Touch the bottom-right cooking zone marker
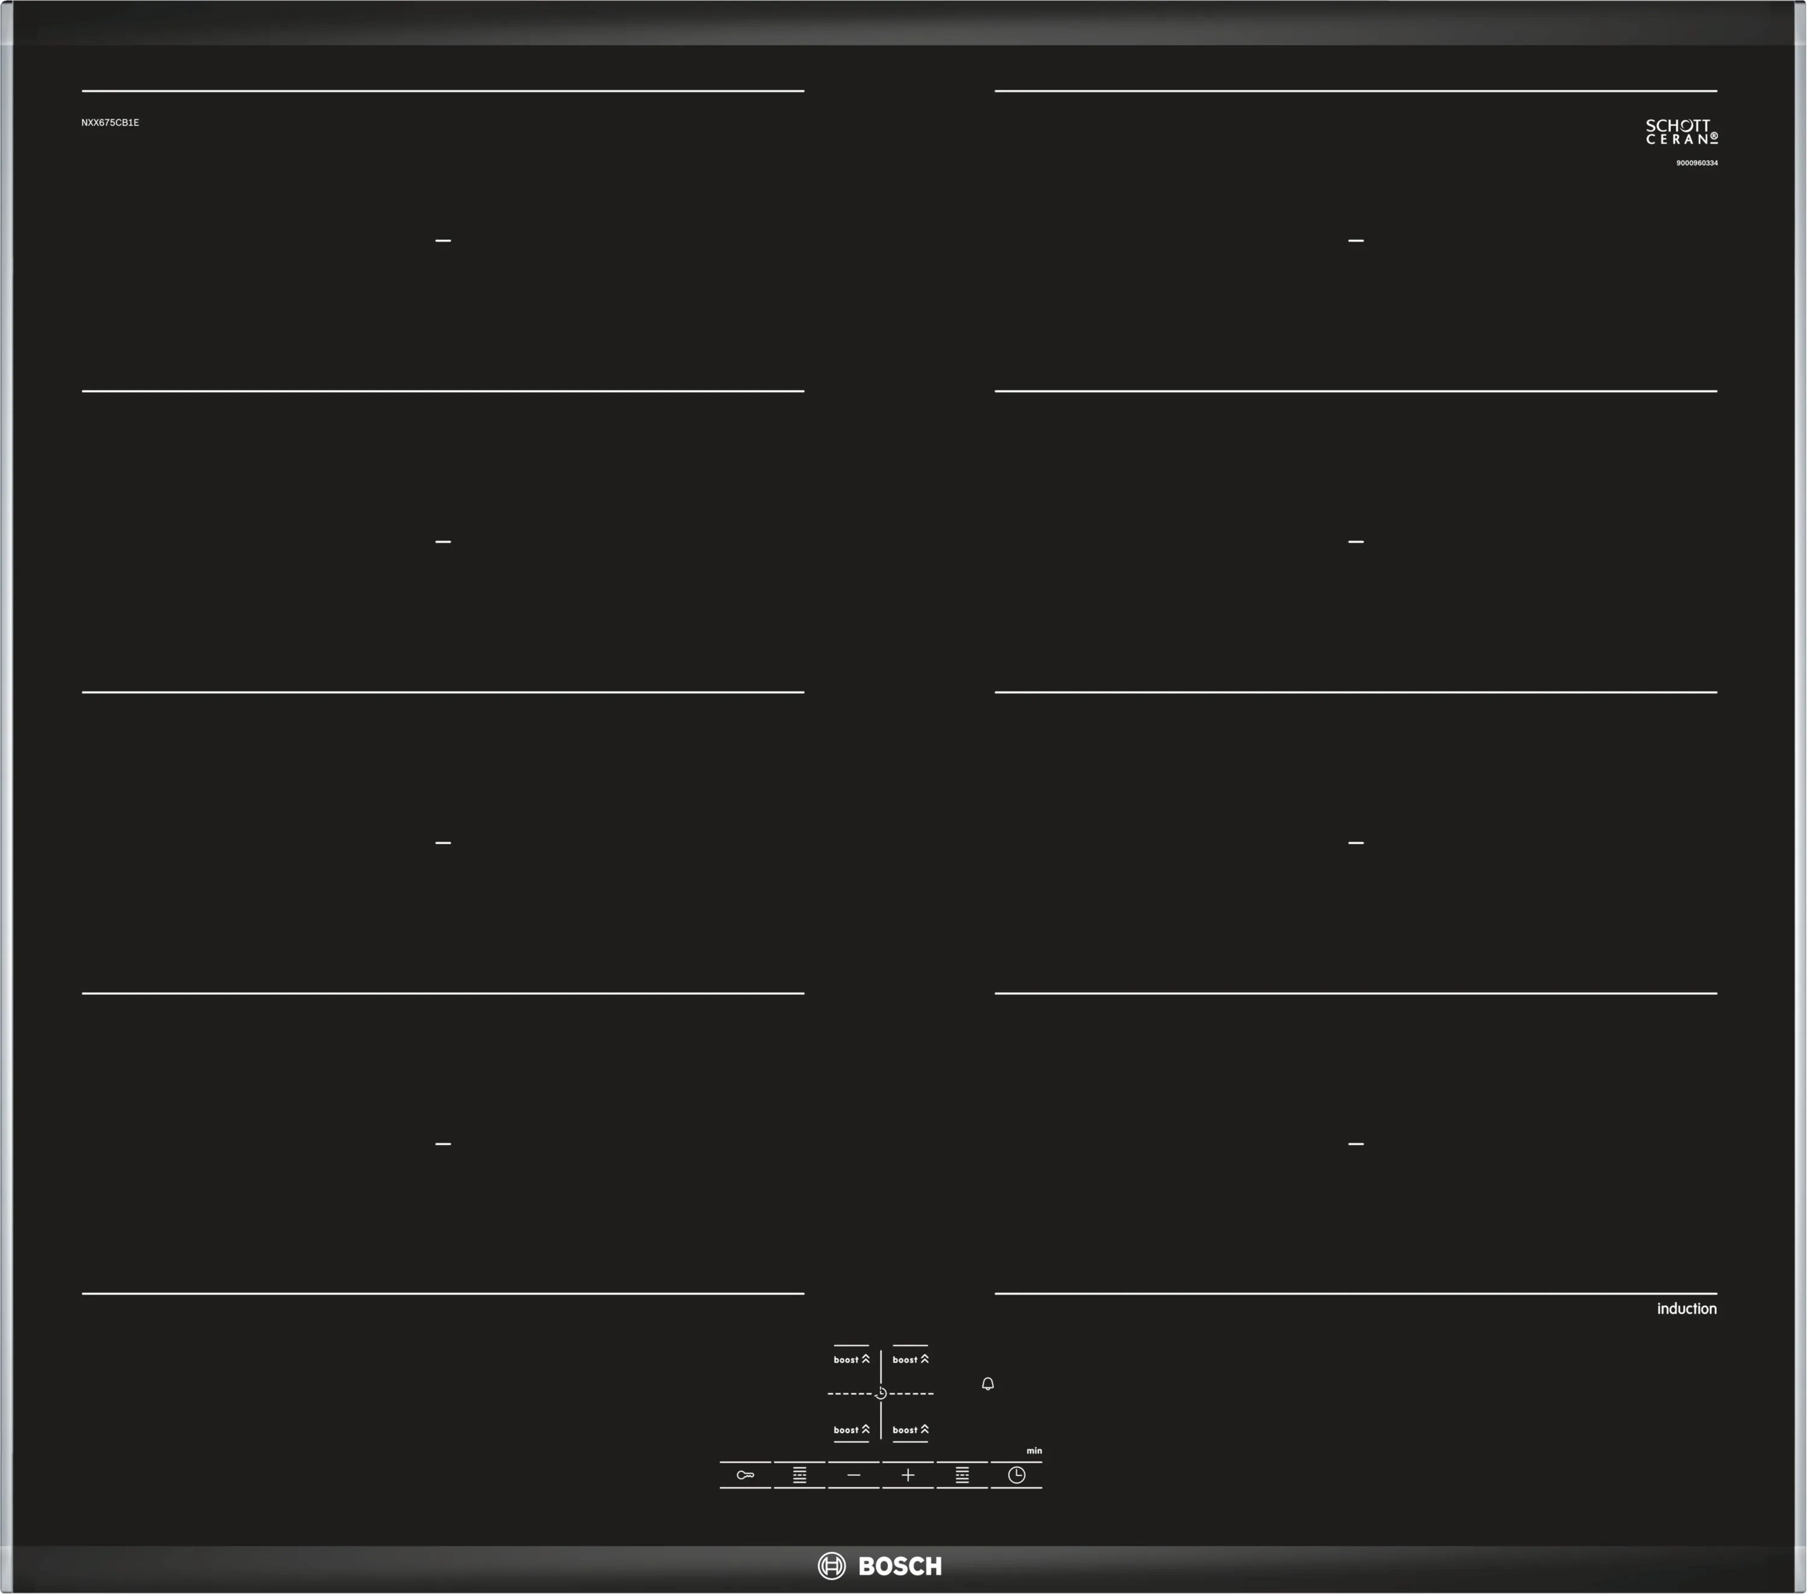 point(1355,1144)
